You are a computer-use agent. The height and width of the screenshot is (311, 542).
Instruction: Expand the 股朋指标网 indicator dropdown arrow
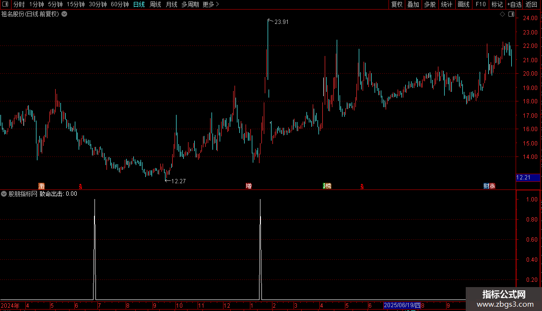click(x=4, y=194)
